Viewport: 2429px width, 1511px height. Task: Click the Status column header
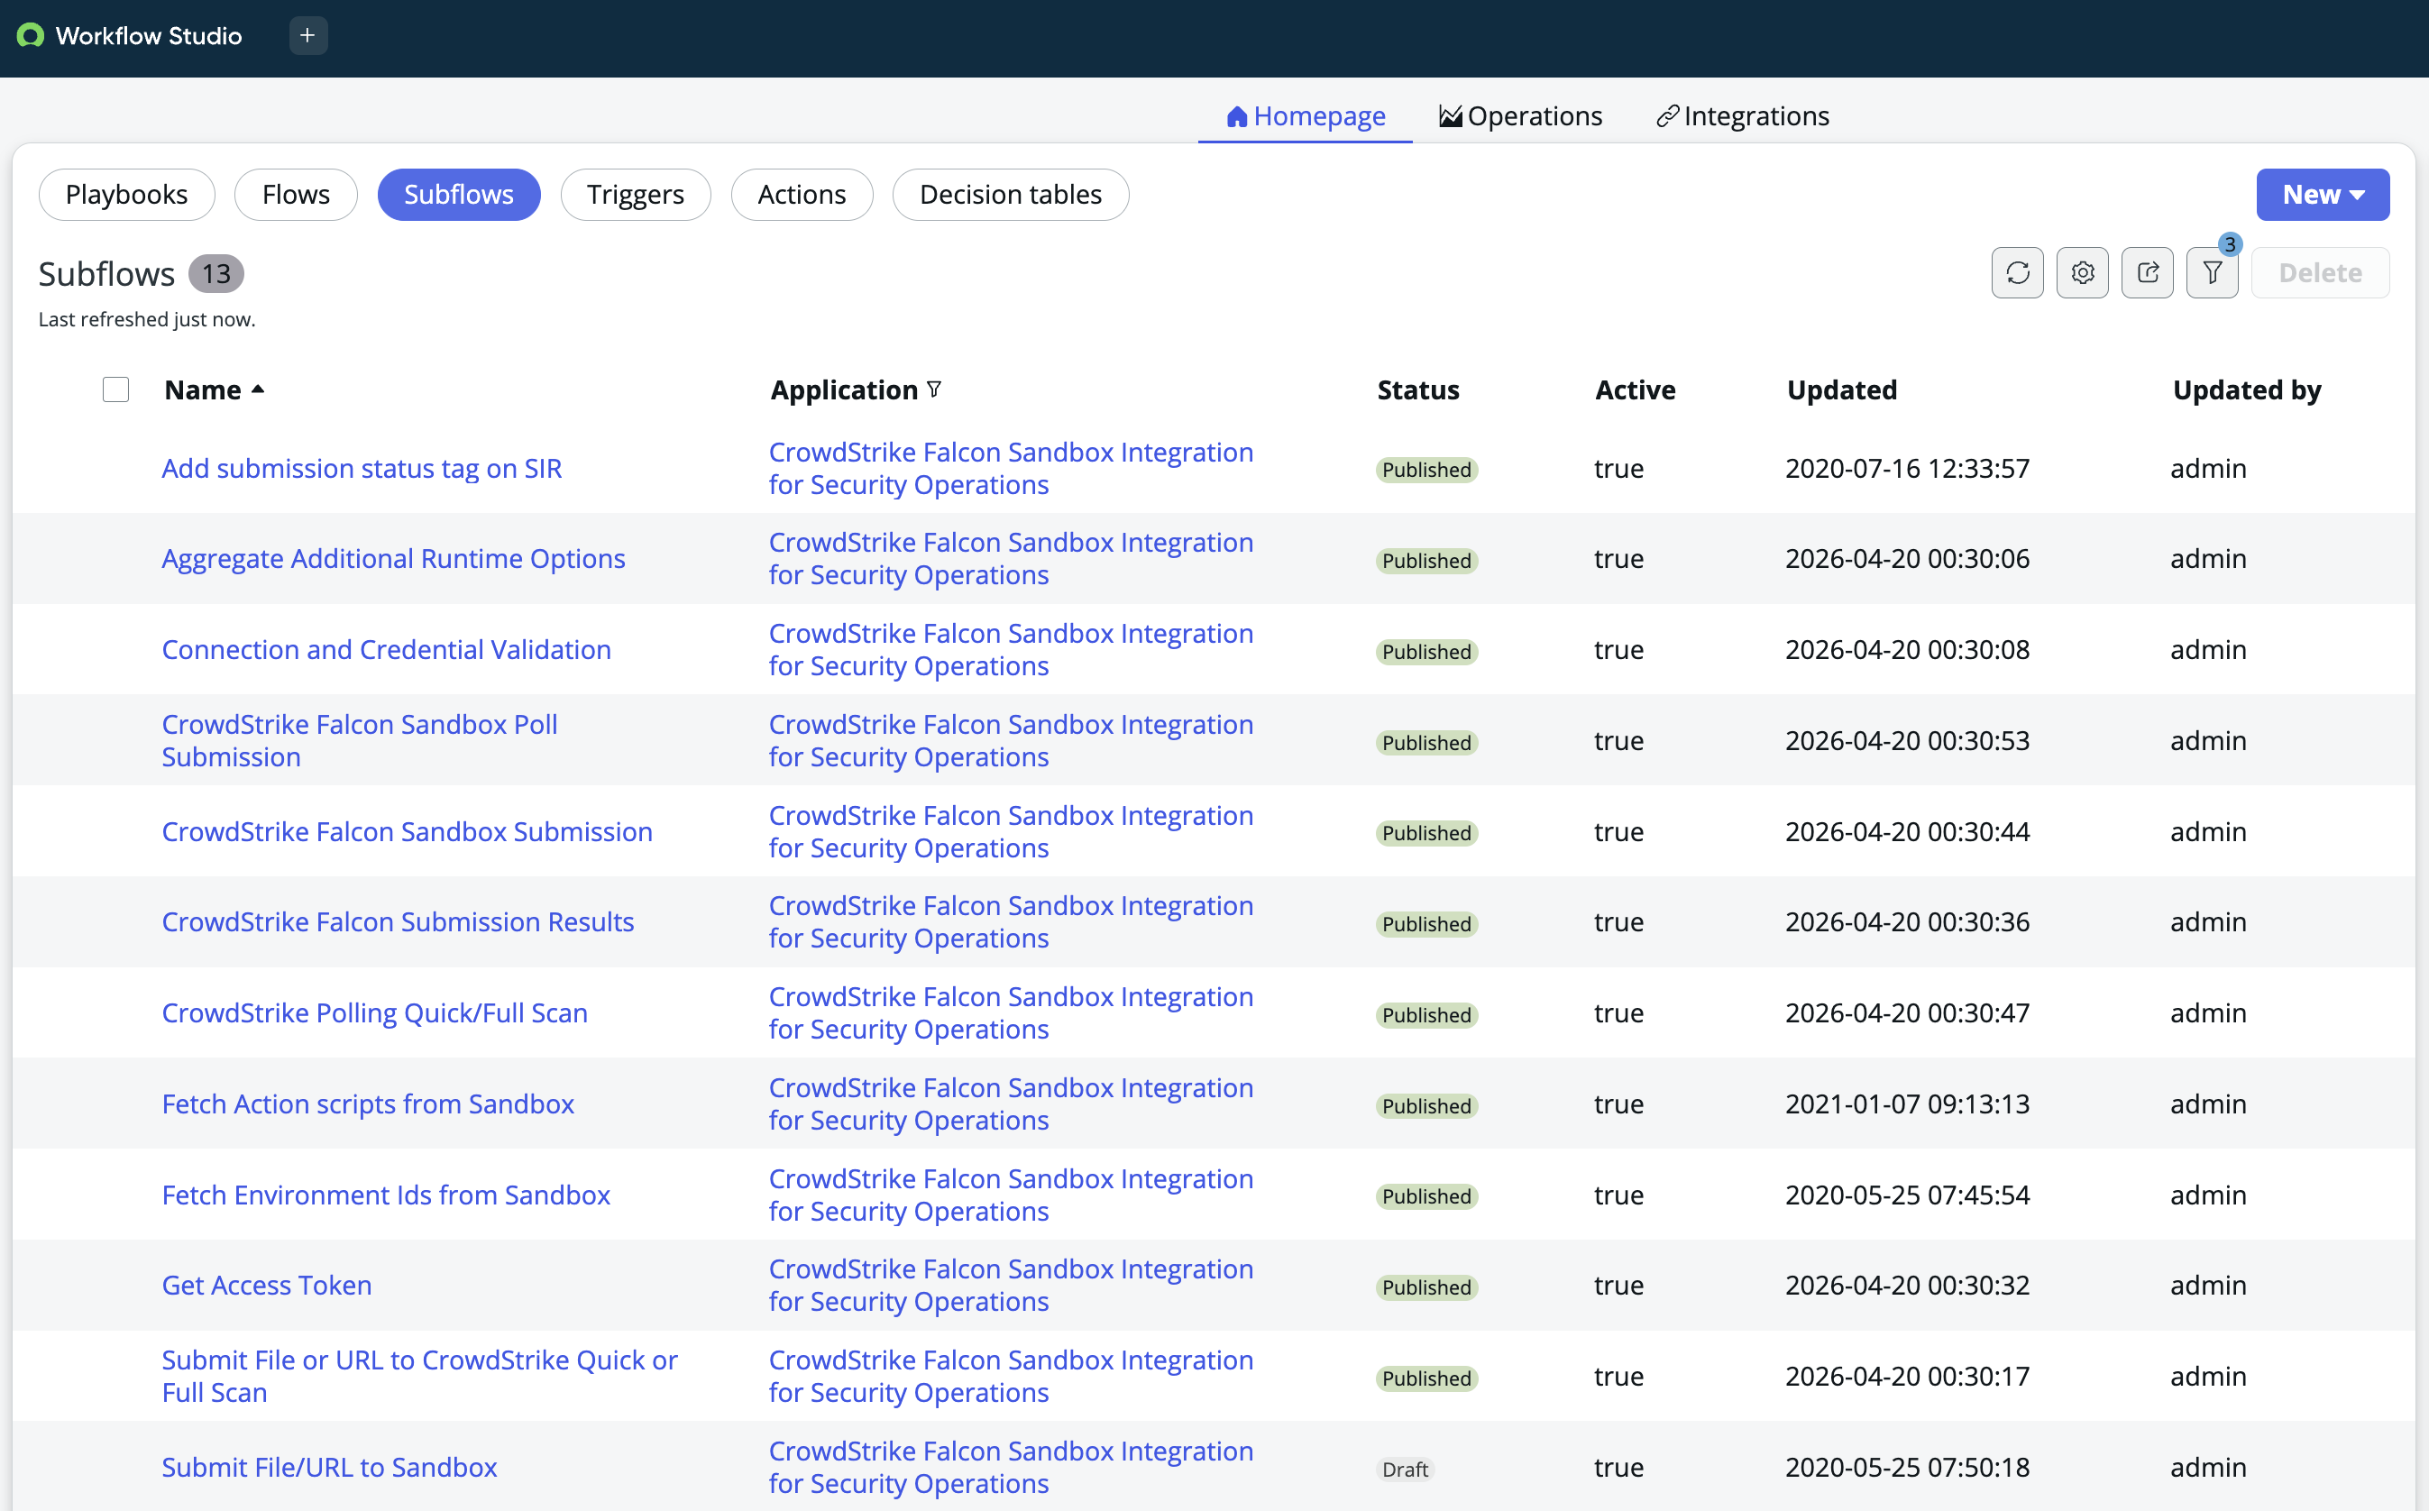tap(1418, 389)
